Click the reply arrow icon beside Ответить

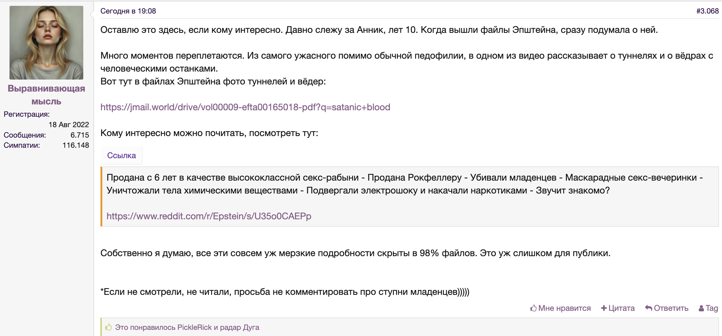648,308
